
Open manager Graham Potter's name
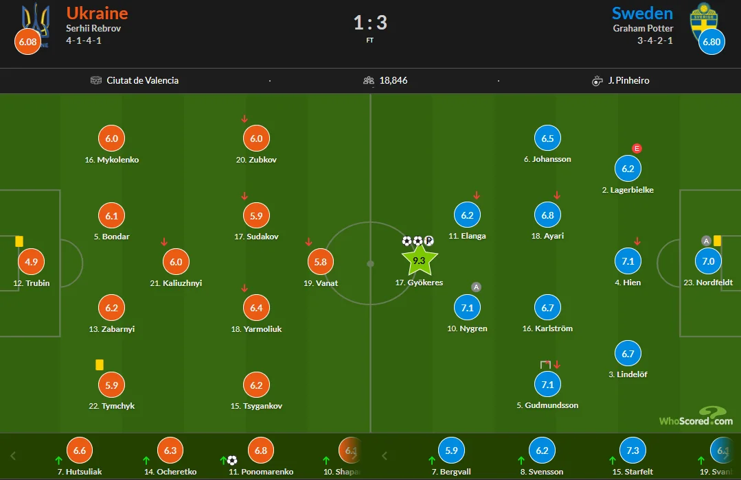tap(643, 28)
